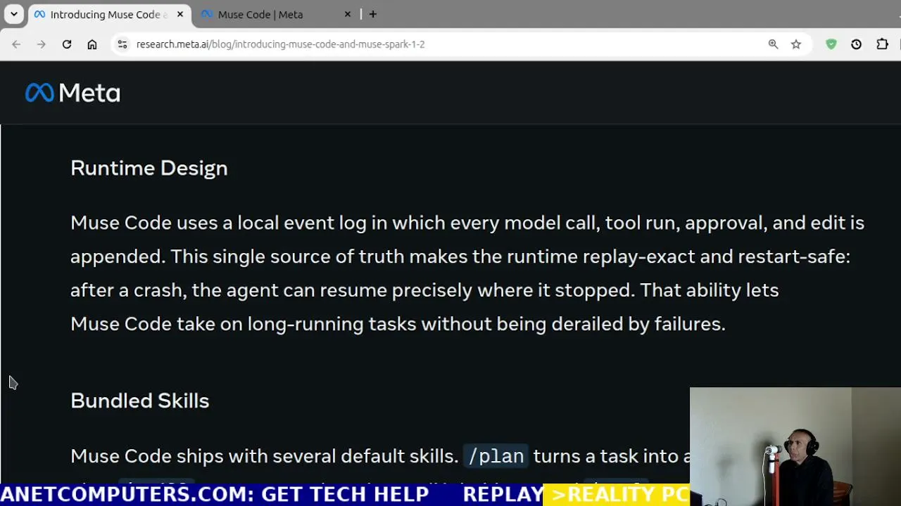Image resolution: width=901 pixels, height=506 pixels.
Task: Reload the current page
Action: pyautogui.click(x=67, y=44)
